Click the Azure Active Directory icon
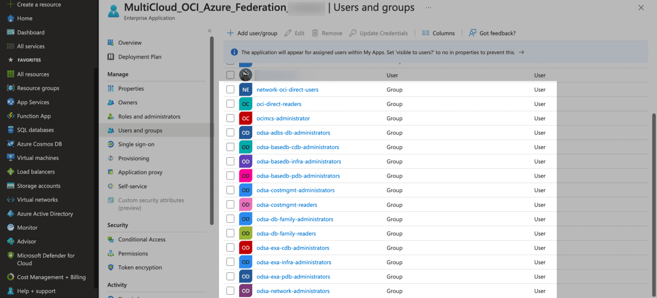Viewport: 657px width, 298px height. [10, 214]
